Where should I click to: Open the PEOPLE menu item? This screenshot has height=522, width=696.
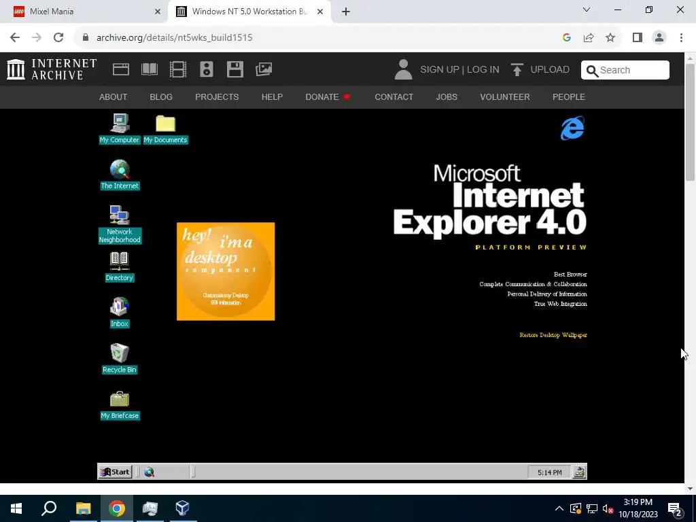pos(569,97)
